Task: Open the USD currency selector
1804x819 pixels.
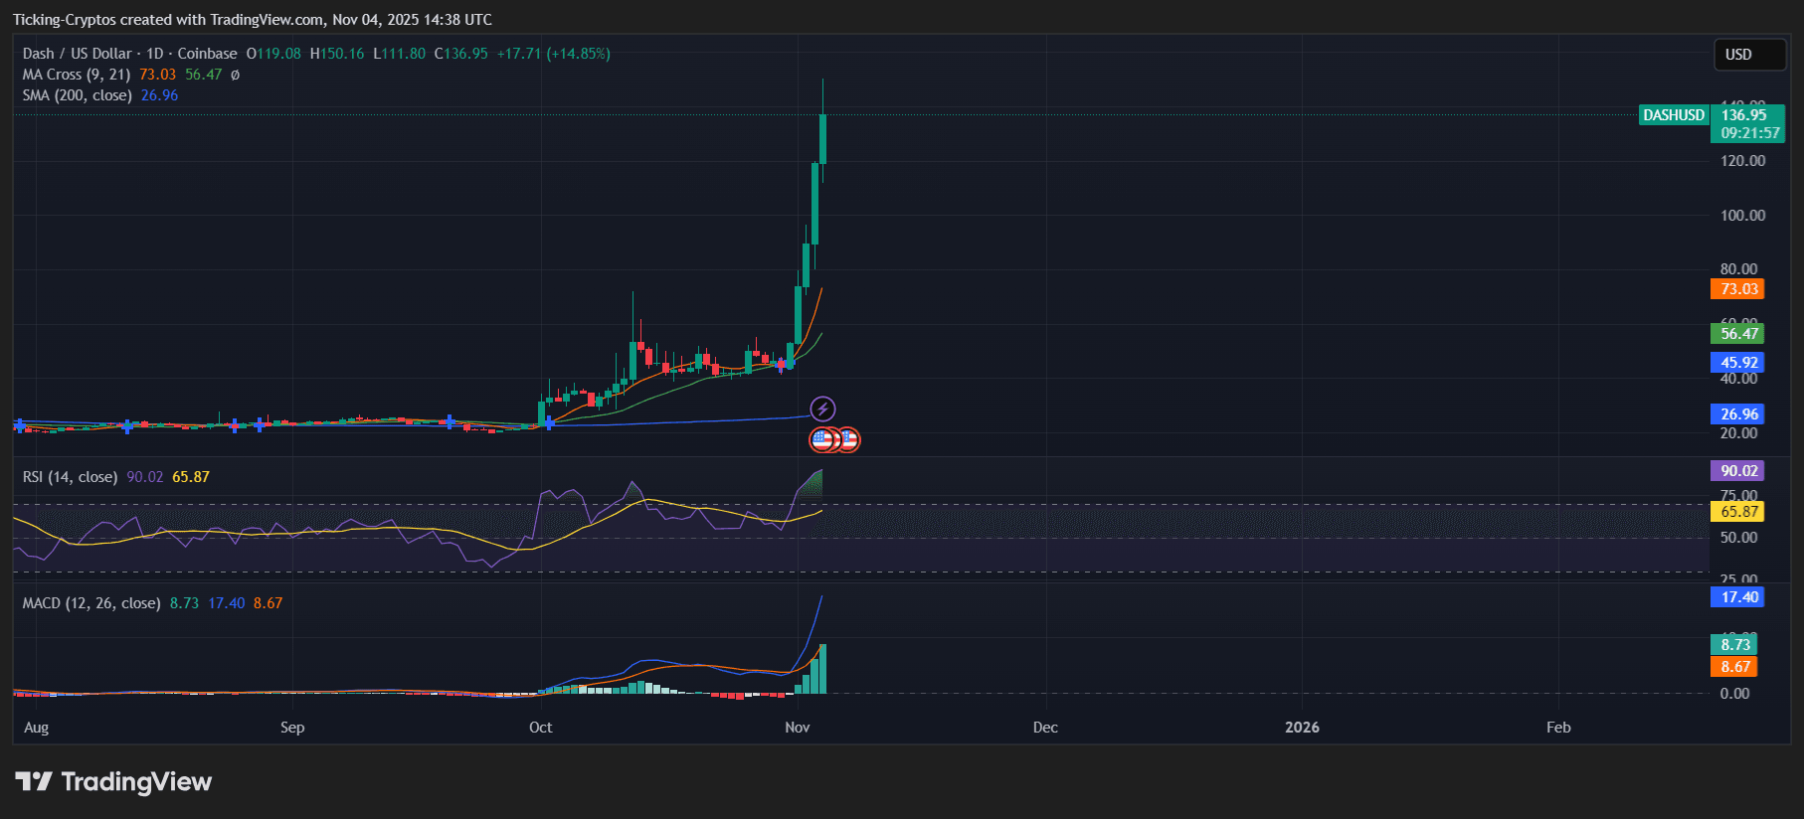Action: pos(1748,55)
